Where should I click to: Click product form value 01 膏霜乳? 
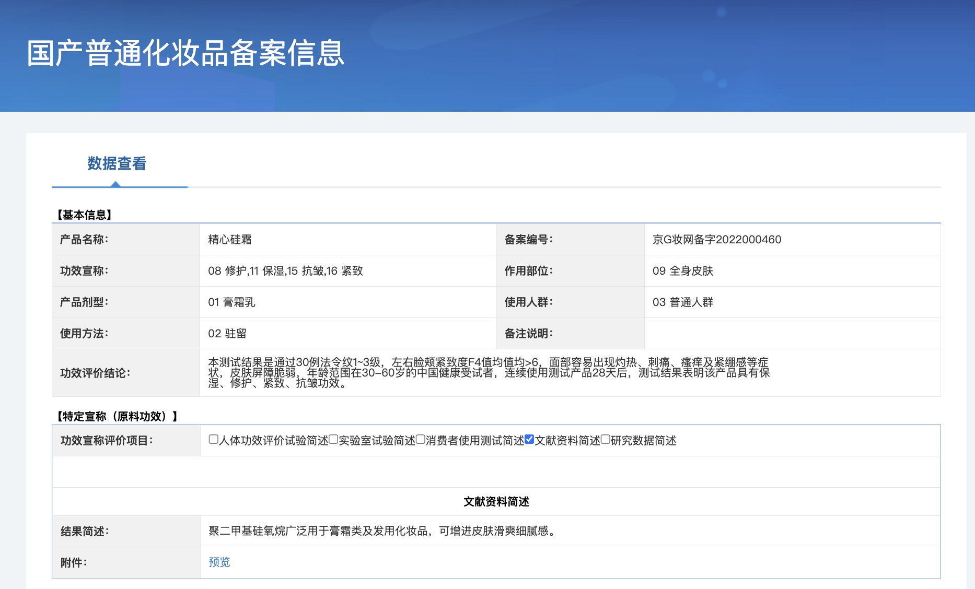232,302
